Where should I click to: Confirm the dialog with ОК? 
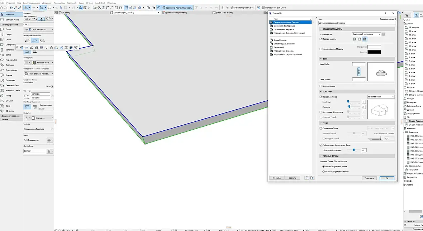tap(387, 178)
